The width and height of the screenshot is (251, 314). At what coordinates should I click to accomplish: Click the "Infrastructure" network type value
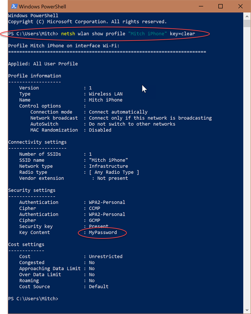click(x=109, y=166)
